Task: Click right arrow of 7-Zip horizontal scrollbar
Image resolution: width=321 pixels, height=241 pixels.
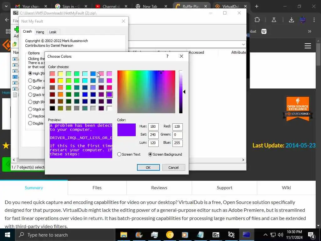Action: 243,160
